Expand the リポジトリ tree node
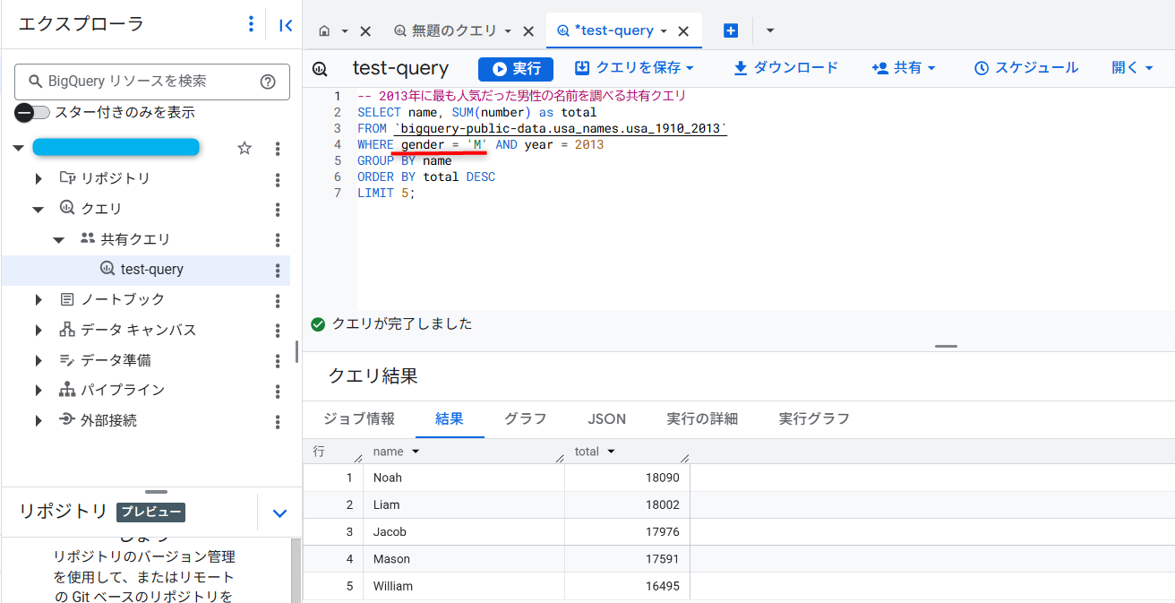This screenshot has width=1175, height=603. tap(39, 179)
